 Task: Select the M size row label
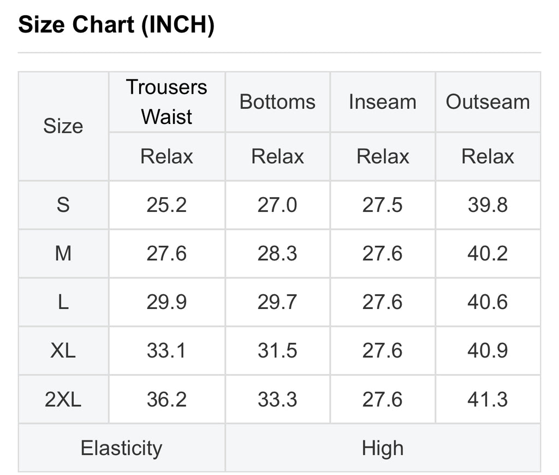[x=63, y=253]
